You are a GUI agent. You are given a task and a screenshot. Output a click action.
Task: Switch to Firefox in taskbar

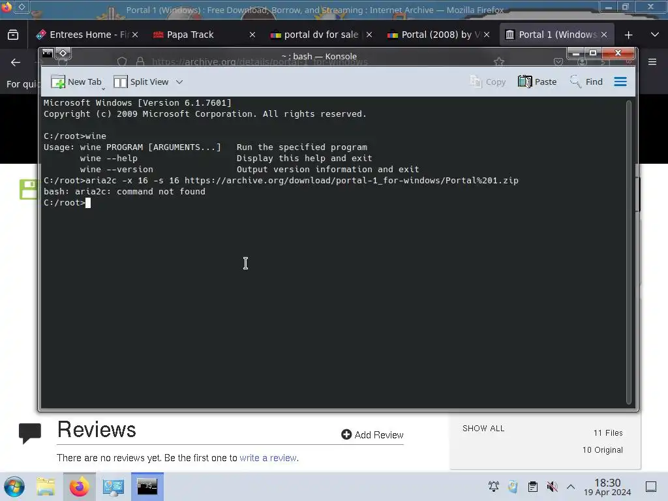click(80, 487)
